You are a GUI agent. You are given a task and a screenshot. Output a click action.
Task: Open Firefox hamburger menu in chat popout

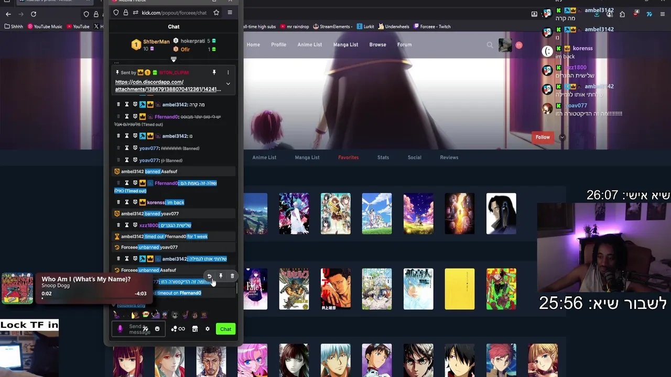(x=230, y=13)
